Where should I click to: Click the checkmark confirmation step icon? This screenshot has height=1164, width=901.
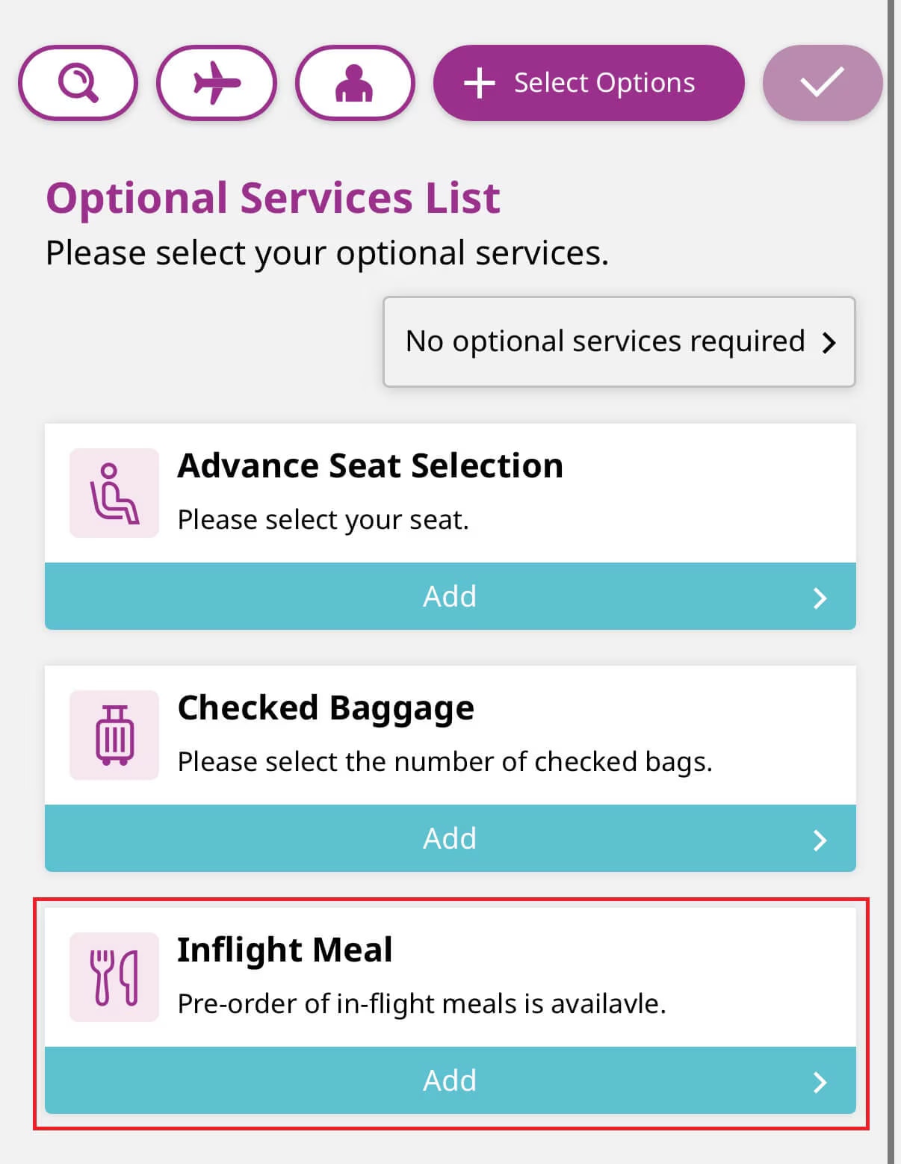click(822, 83)
